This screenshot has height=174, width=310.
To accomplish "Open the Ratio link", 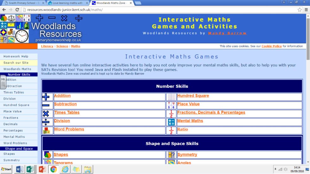I will coord(183,129).
